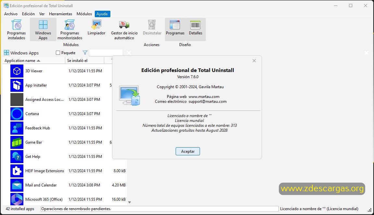The image size is (374, 215).
Task: Open the Módulos menu
Action: tap(84, 14)
